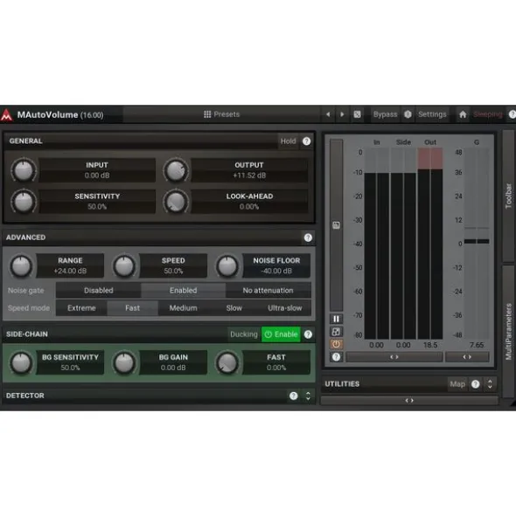Click the meter popup window icon
Viewport: 516px width, 516px height.
(x=336, y=332)
